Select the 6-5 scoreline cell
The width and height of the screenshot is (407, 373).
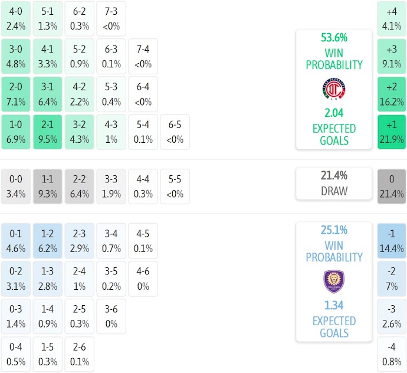coord(175,132)
